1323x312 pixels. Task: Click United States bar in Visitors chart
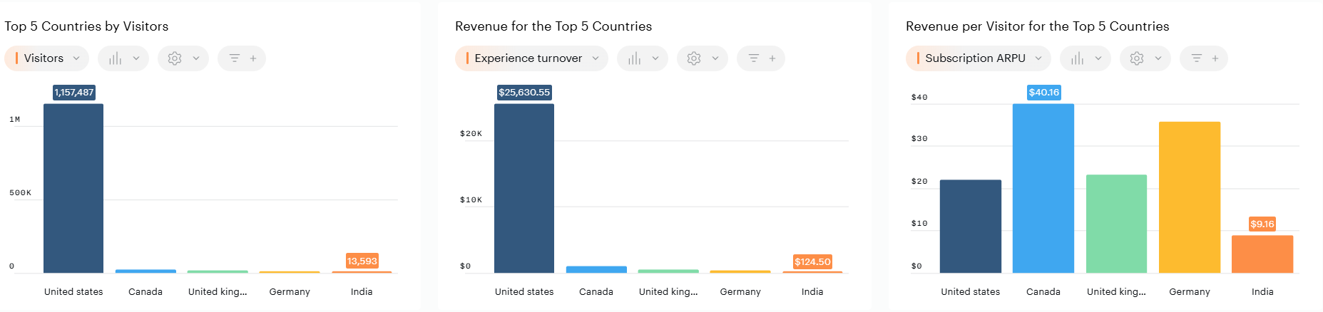pyautogui.click(x=73, y=189)
